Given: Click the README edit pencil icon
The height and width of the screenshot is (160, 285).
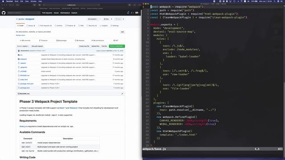Looking at the screenshot, I should click(122, 94).
